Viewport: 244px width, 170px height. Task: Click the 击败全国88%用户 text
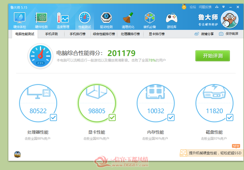(38, 139)
